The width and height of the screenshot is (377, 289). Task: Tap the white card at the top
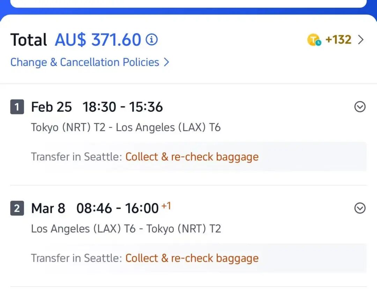click(188, 3)
